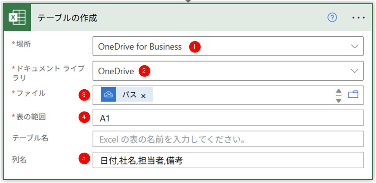The image size is (376, 183).
Task: Click the down arrow in ファイル field
Action: point(338,100)
